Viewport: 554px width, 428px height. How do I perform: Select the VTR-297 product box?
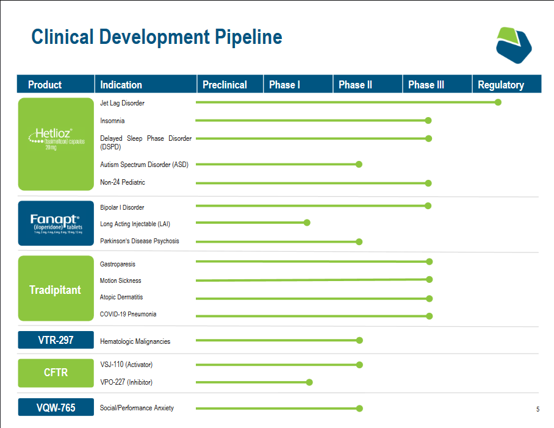click(x=56, y=340)
